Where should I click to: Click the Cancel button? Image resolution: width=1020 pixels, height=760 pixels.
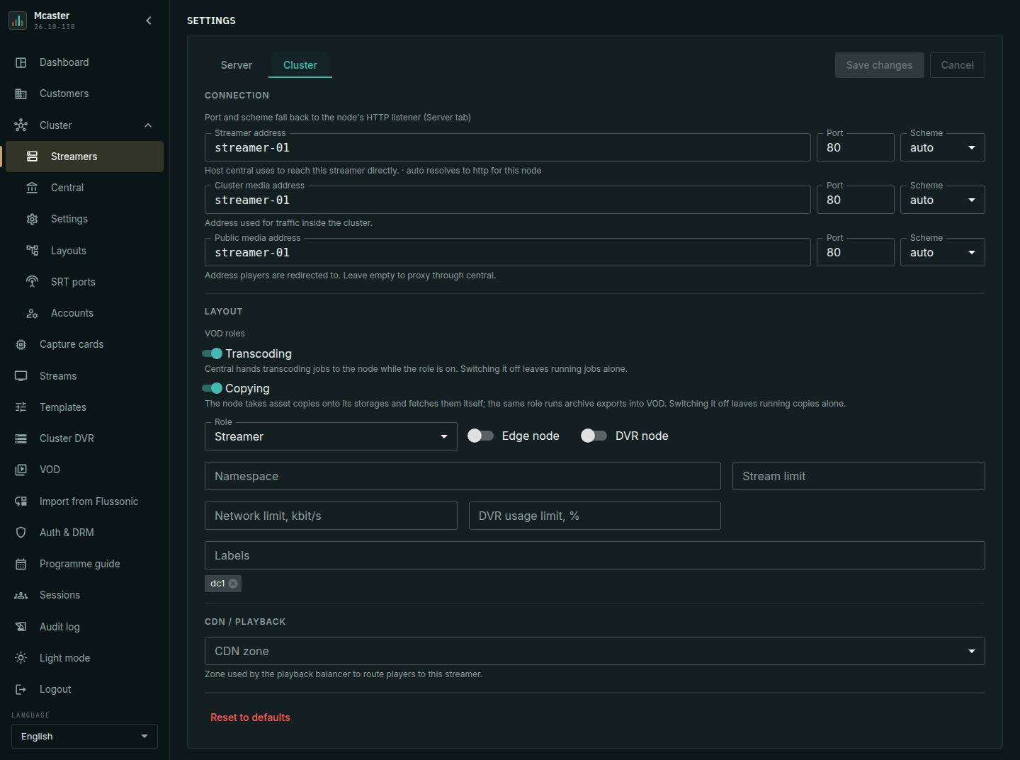pyautogui.click(x=957, y=65)
